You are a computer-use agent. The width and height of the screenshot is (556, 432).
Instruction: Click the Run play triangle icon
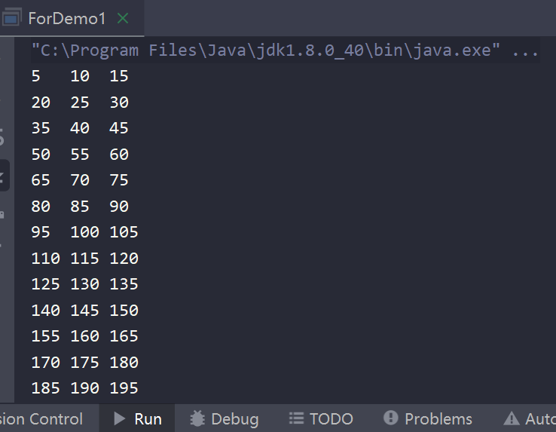118,418
